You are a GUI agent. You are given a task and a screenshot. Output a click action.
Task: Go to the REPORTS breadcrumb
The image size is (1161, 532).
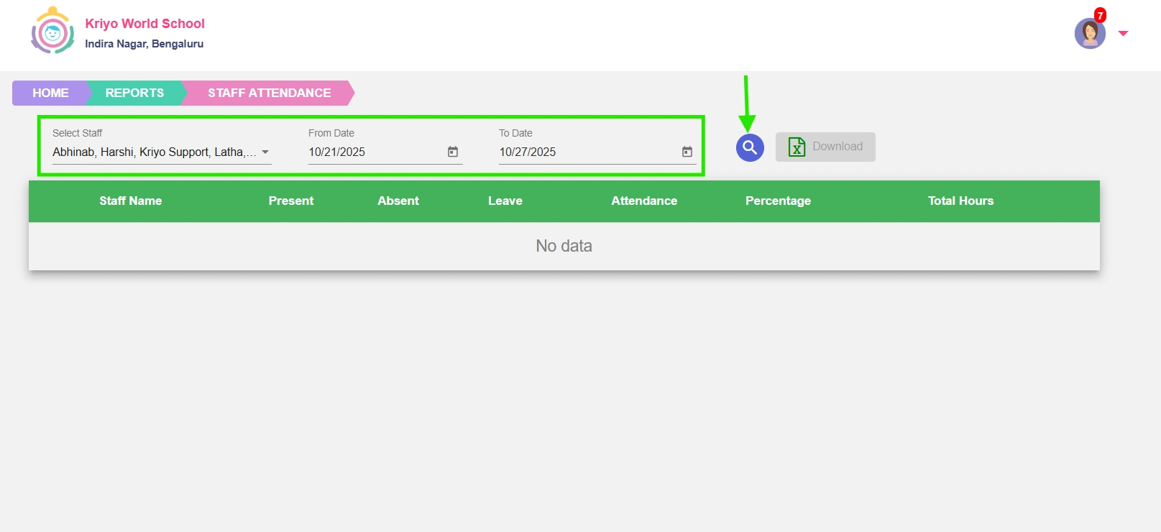pyautogui.click(x=134, y=93)
